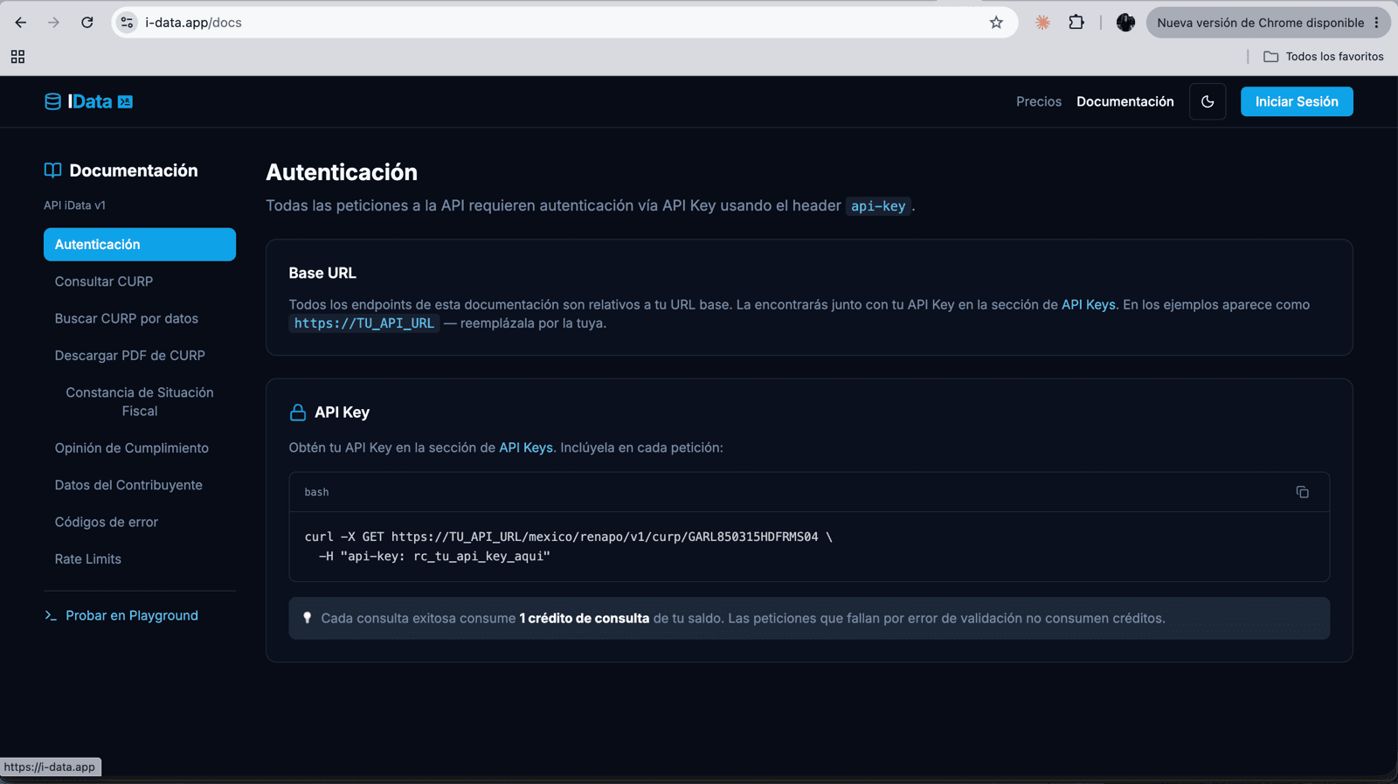Open the Todos los favoritos folder
Viewport: 1398px width, 784px height.
pyautogui.click(x=1324, y=57)
